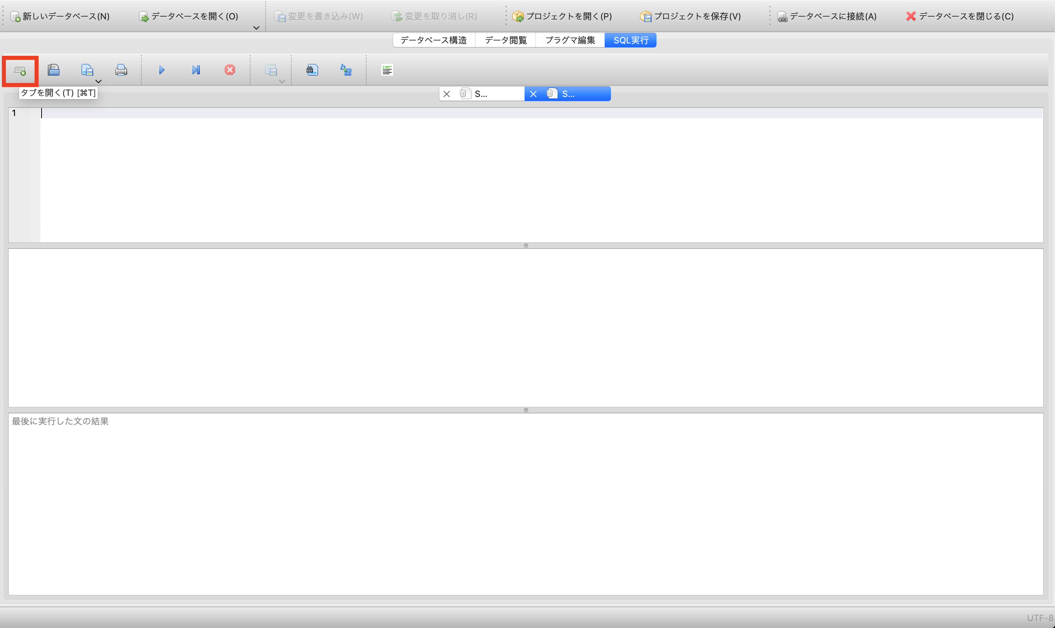
Task: Click データベースを閉じる(C) toolbar item
Action: [960, 17]
